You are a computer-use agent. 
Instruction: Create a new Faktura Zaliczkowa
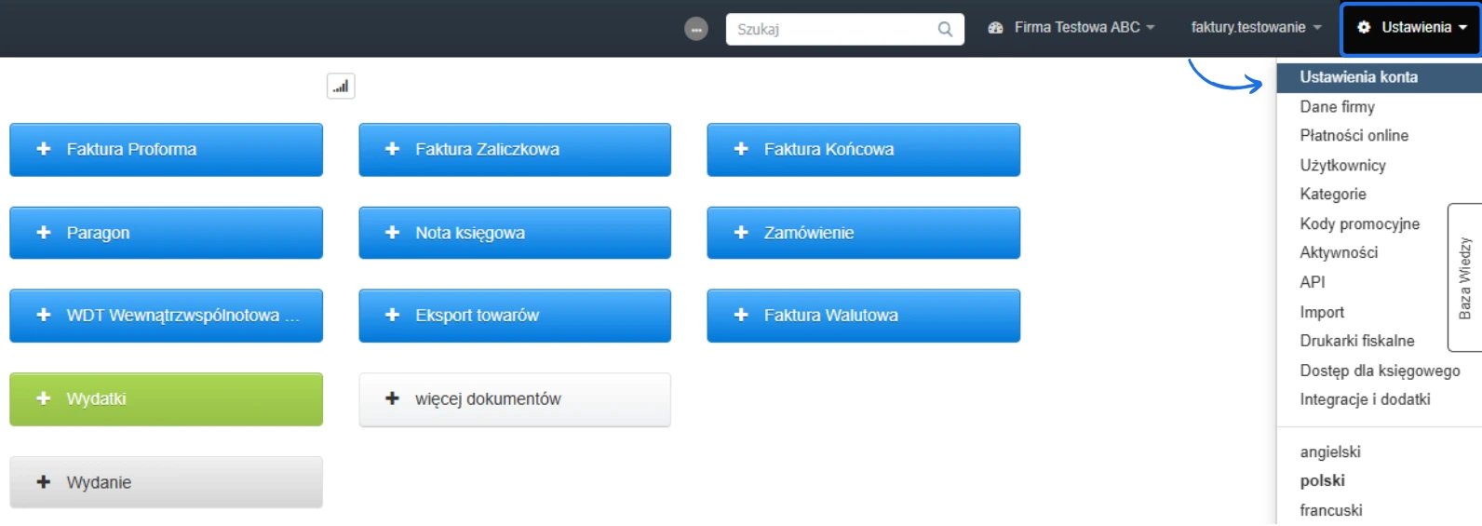(515, 149)
